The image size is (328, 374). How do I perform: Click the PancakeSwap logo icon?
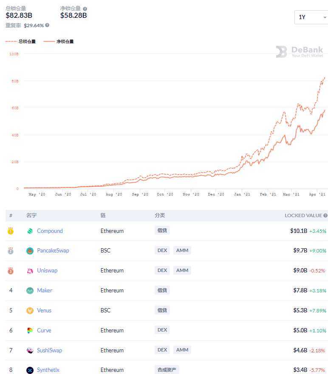30,251
